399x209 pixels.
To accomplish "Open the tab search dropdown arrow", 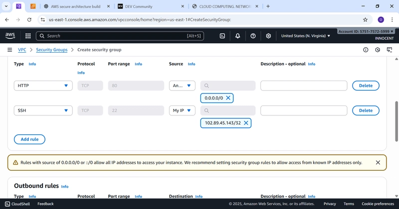I will pyautogui.click(x=6, y=6).
